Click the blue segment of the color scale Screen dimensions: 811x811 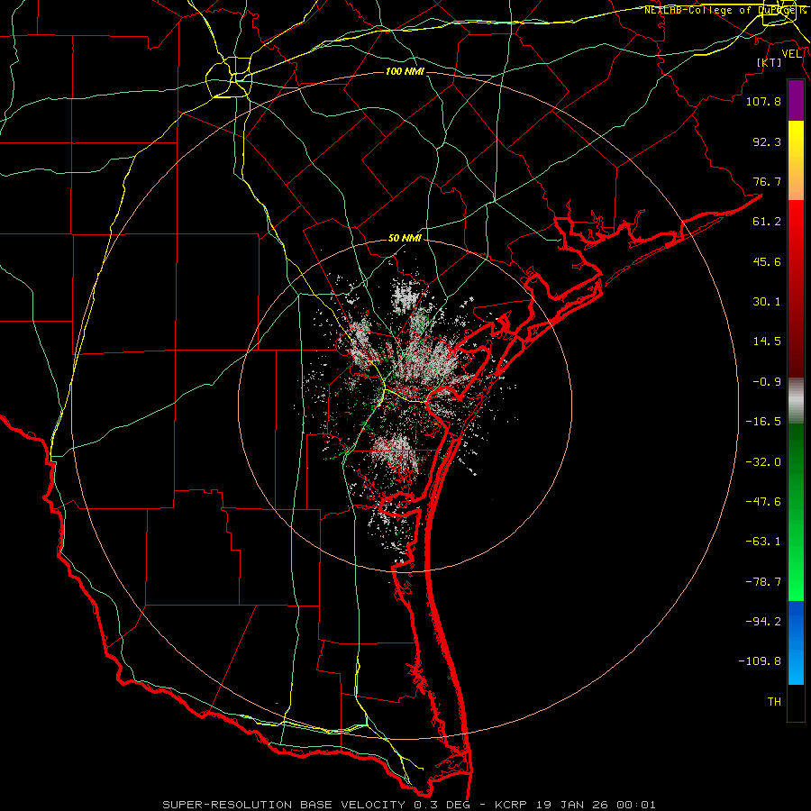click(x=796, y=642)
